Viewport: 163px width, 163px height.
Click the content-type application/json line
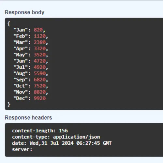click(56, 137)
